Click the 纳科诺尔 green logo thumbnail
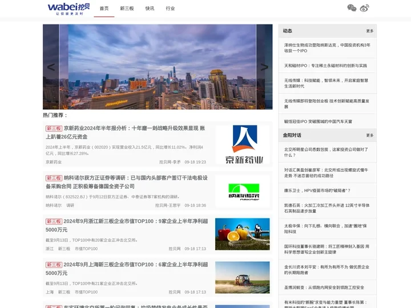The width and height of the screenshot is (411, 308). tap(243, 192)
